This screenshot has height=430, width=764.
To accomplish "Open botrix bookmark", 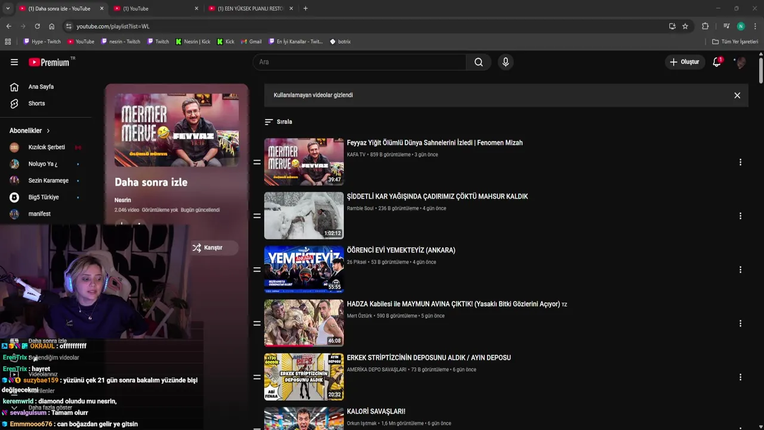I will click(340, 42).
